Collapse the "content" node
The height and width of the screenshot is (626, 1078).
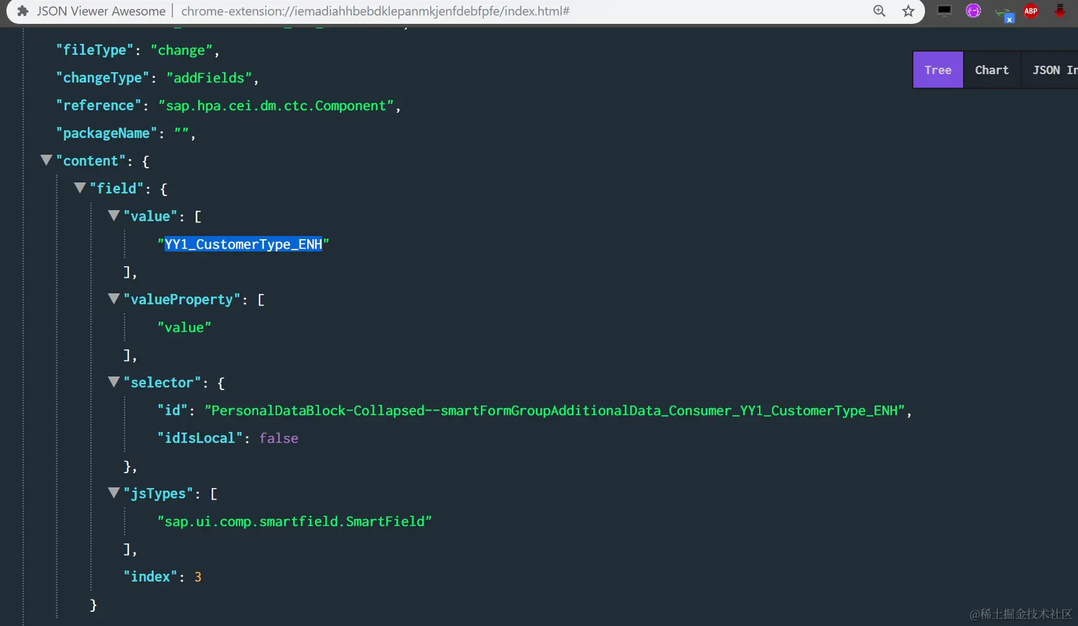tap(46, 160)
